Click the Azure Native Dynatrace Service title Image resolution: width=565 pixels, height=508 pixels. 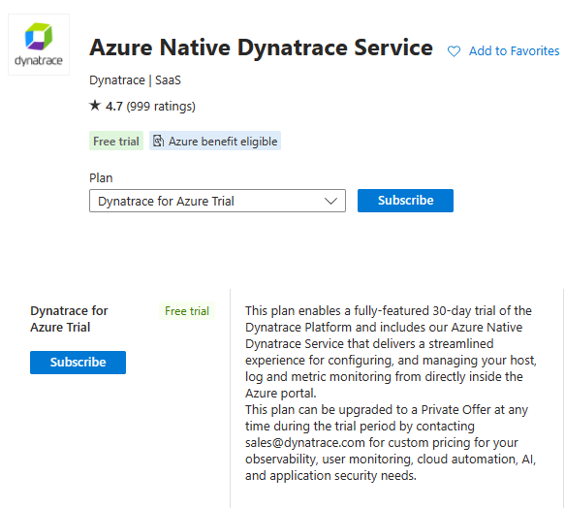pos(261,48)
